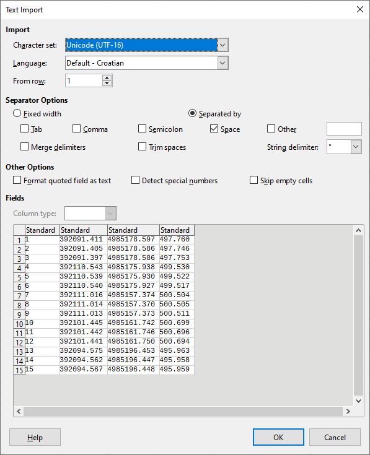This screenshot has width=370, height=455.
Task: Click the Other separator text field
Action: point(344,129)
